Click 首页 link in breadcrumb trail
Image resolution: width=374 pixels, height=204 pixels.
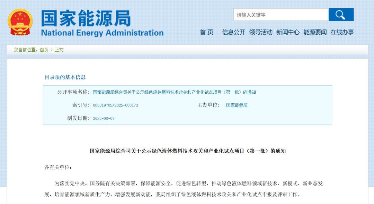point(44,50)
